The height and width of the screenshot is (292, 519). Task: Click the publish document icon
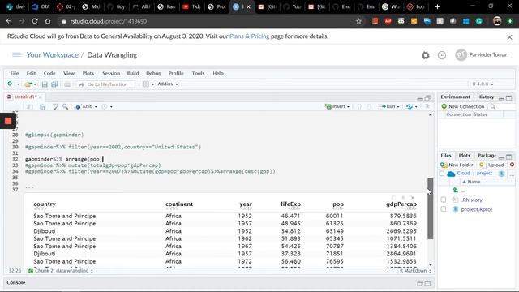point(410,106)
